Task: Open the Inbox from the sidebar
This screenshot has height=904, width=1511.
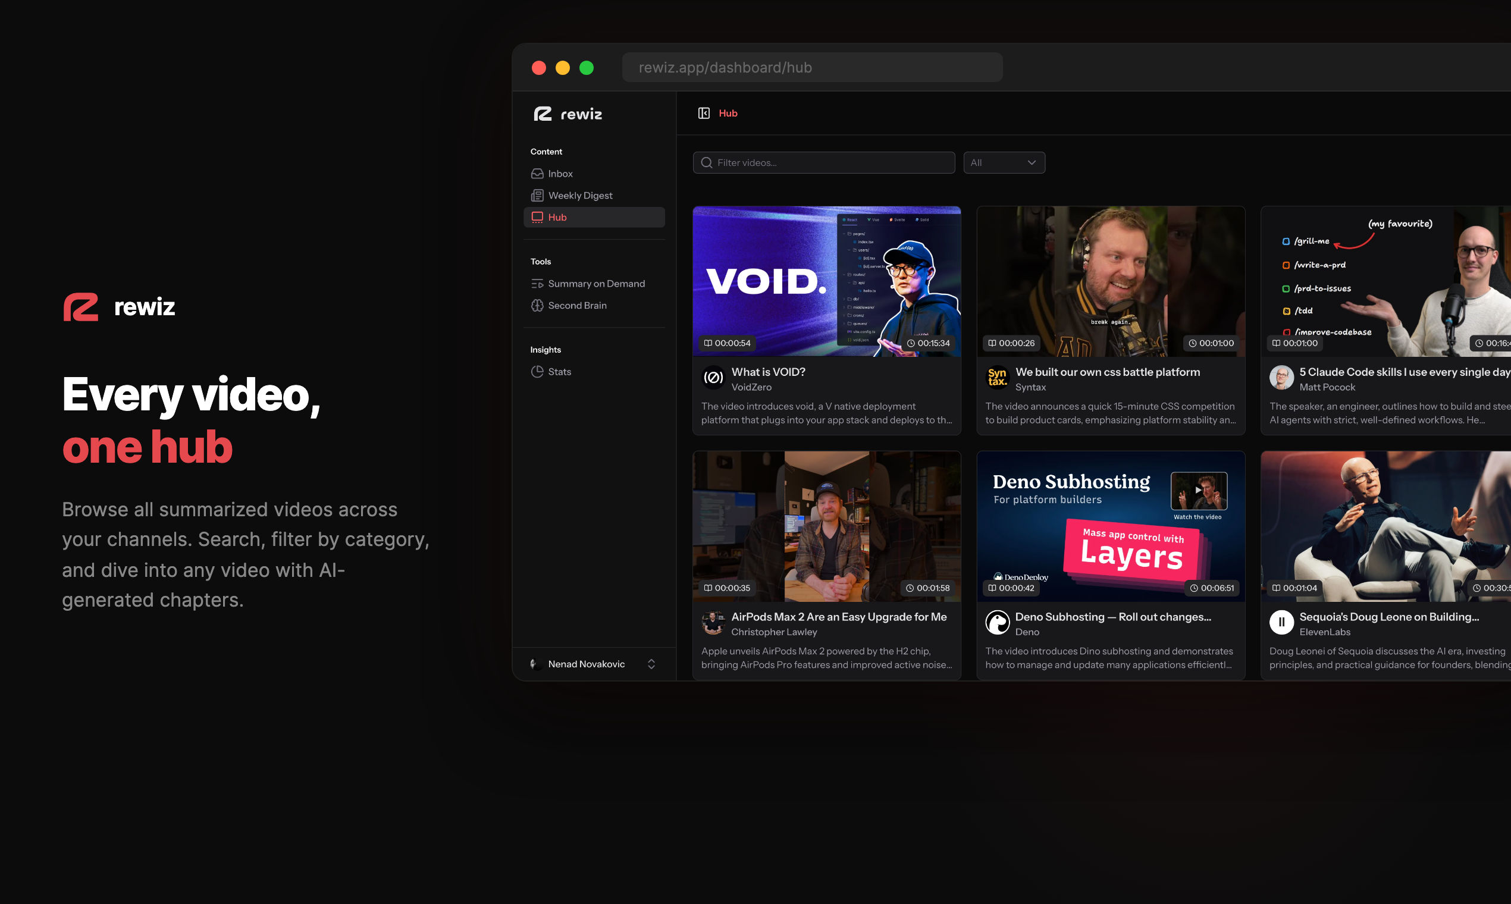Action: pyautogui.click(x=559, y=174)
